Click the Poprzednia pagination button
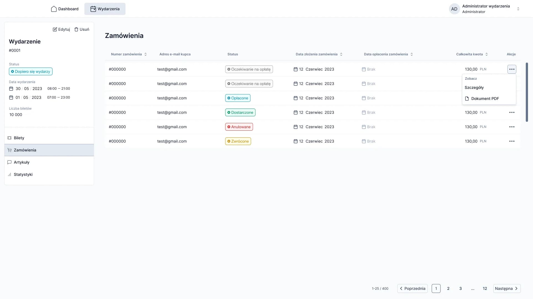 [412, 288]
